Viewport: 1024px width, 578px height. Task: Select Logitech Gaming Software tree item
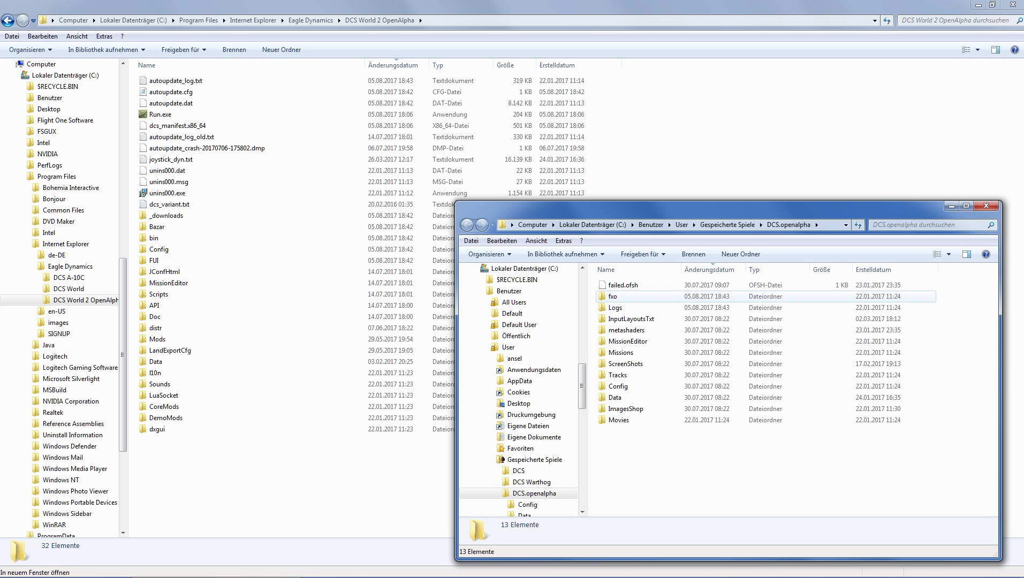(x=80, y=367)
